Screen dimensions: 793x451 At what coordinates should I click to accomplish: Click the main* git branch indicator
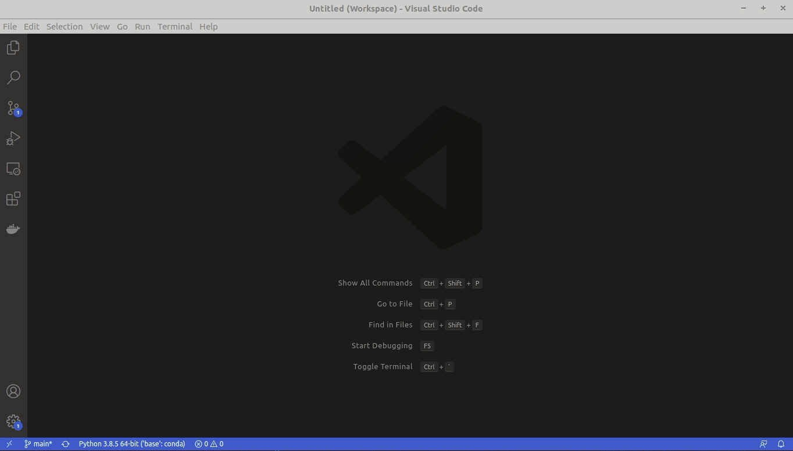38,444
